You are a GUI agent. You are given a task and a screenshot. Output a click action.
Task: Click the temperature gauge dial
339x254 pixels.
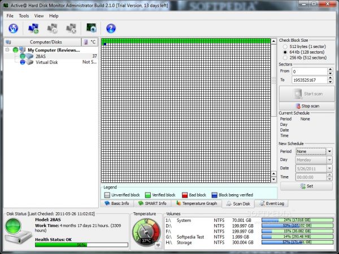(146, 233)
